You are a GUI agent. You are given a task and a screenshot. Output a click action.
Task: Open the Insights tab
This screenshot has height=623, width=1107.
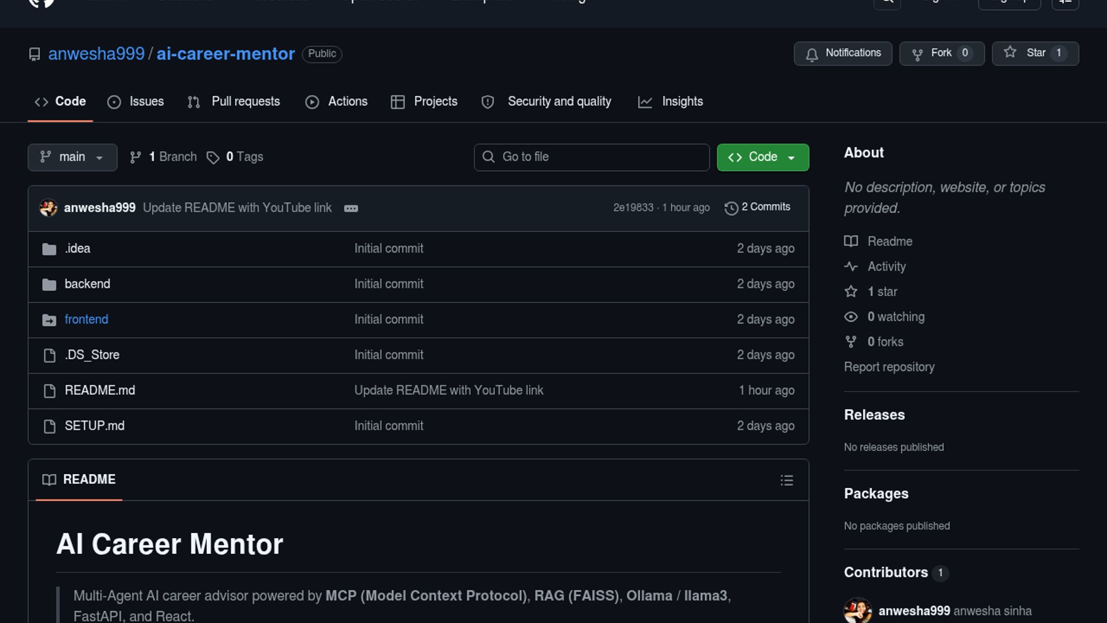[671, 102]
